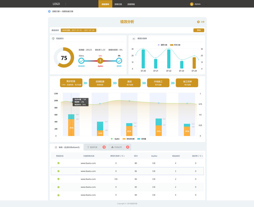The image size is (254, 207).
Task: Click the 流程性能日报 breadcrumb text
Action: pyautogui.click(x=67, y=11)
